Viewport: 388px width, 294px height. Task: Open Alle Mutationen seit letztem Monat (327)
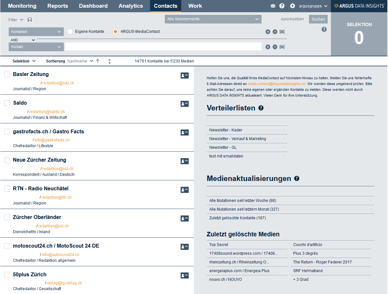point(291,209)
